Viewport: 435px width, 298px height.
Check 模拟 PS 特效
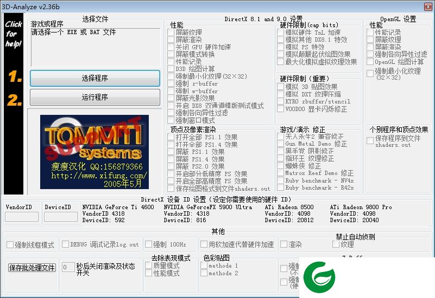280,47
